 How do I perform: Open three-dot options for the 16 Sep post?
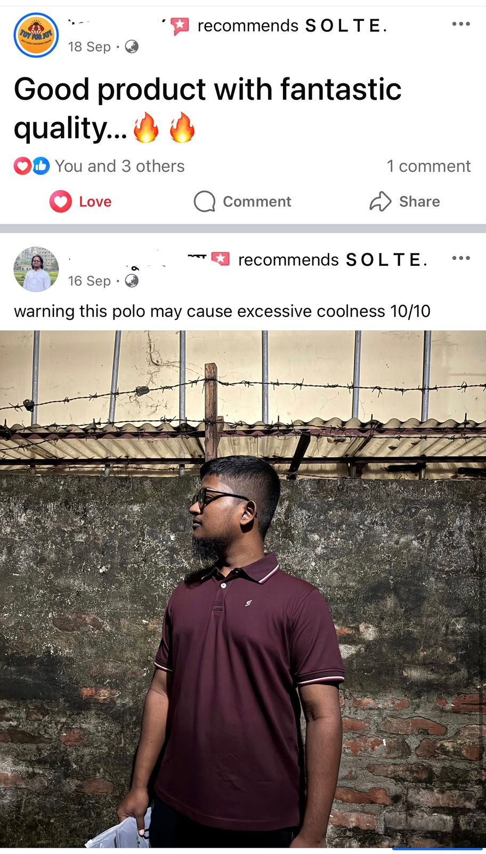pos(461,258)
